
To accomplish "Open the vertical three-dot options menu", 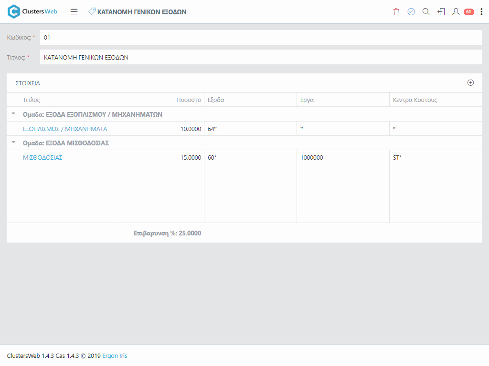I will tap(481, 12).
